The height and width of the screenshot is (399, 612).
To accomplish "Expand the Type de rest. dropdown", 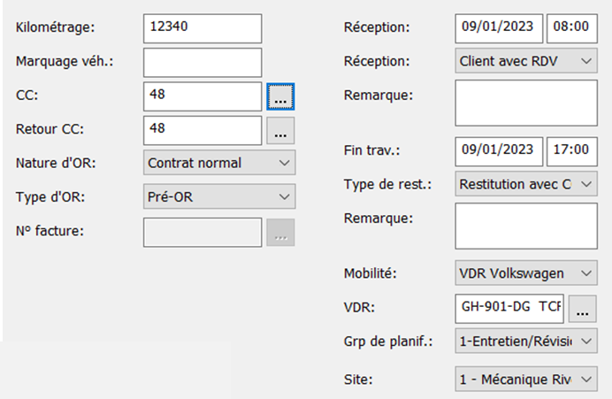I will click(x=526, y=183).
